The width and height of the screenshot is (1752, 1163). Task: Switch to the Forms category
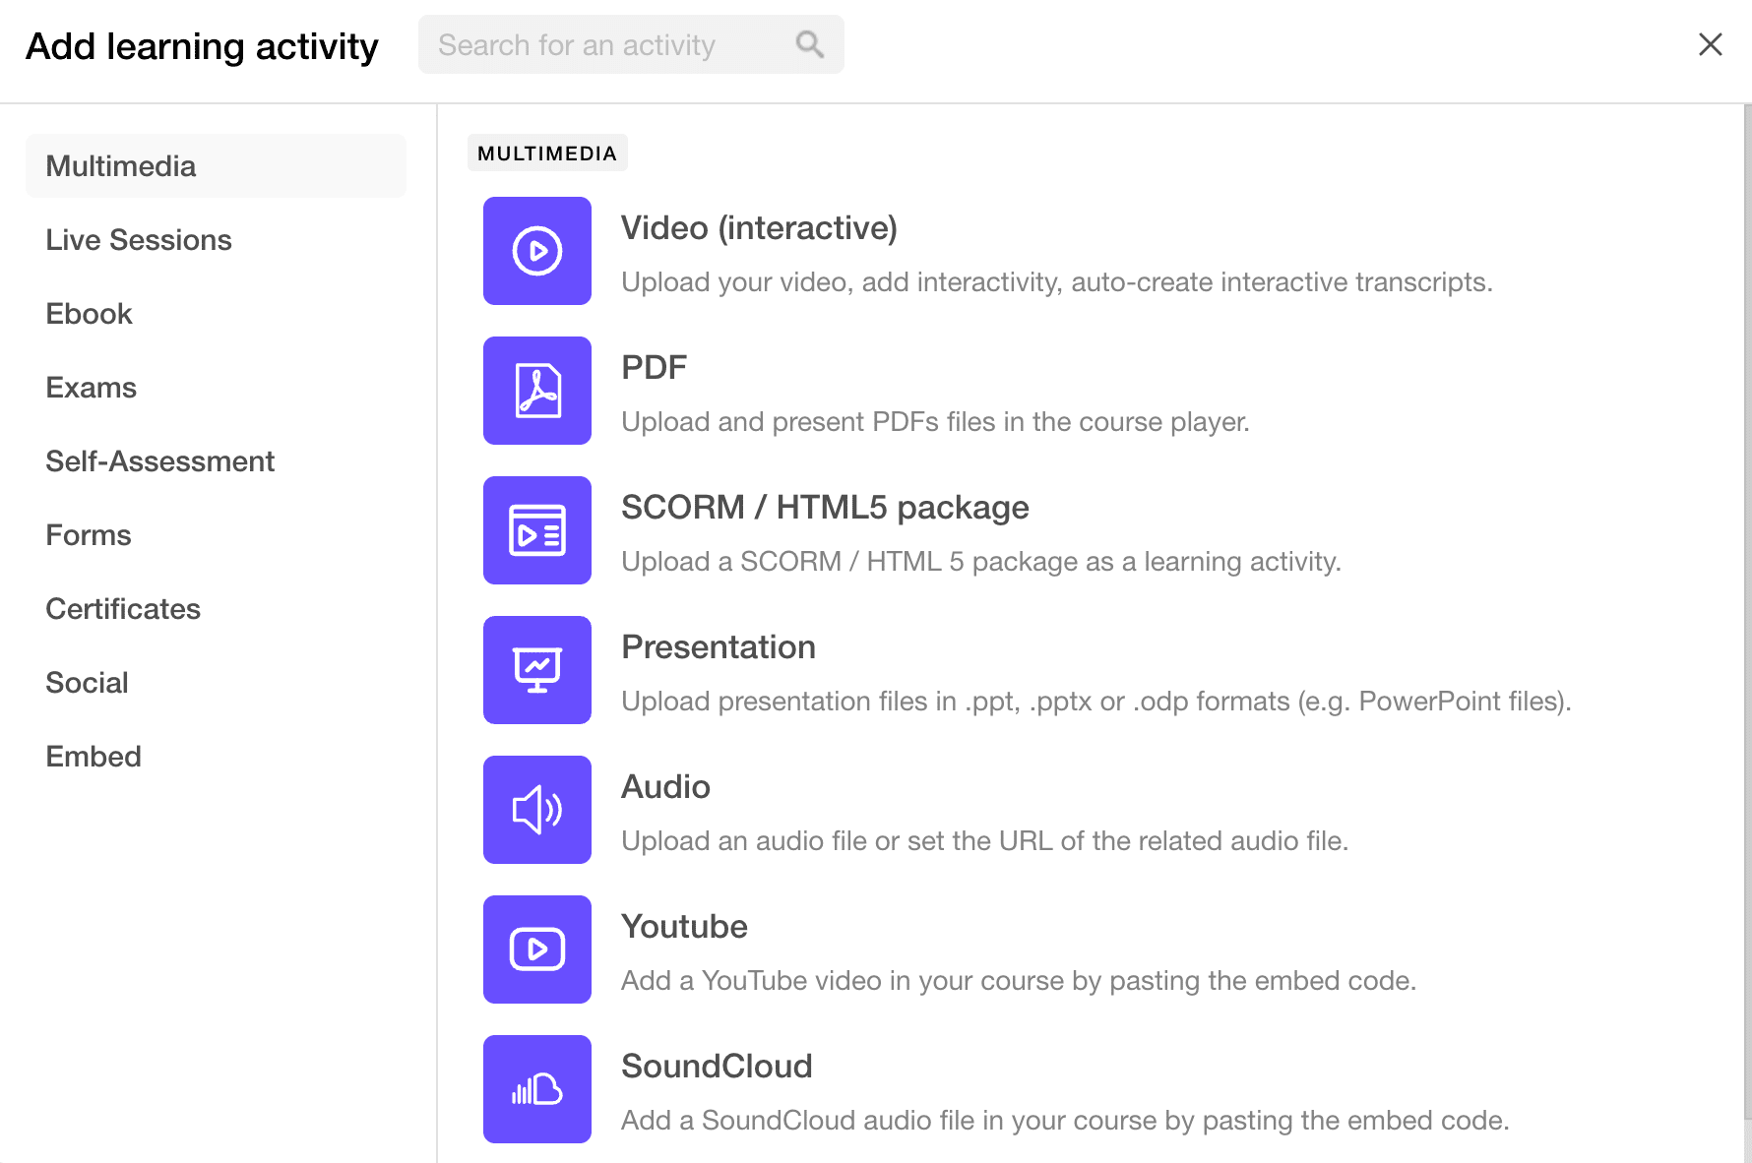88,534
